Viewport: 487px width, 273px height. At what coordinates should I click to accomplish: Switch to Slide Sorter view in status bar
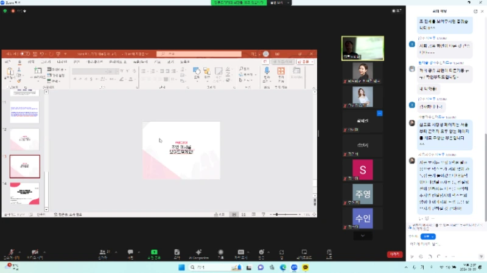point(244,215)
